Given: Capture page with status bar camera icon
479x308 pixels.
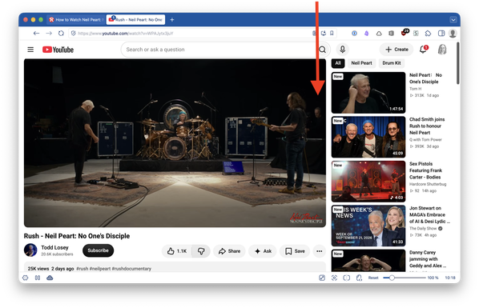Looking at the screenshot, I should [x=334, y=278].
